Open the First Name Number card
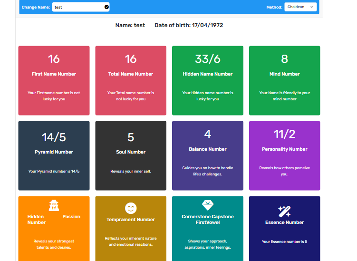The width and height of the screenshot is (357, 261). [x=54, y=80]
